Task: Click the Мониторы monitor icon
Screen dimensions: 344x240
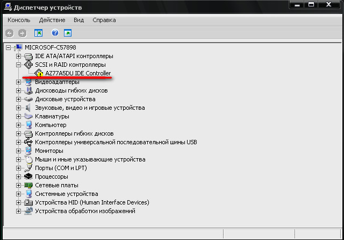Action: click(x=28, y=151)
